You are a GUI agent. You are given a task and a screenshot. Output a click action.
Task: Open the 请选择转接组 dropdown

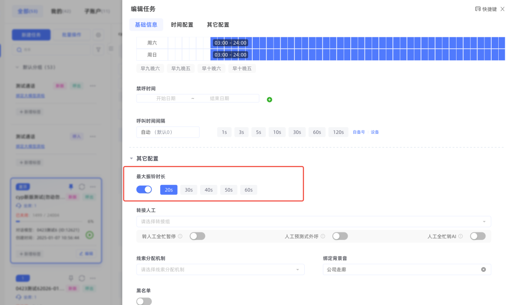tap(313, 222)
